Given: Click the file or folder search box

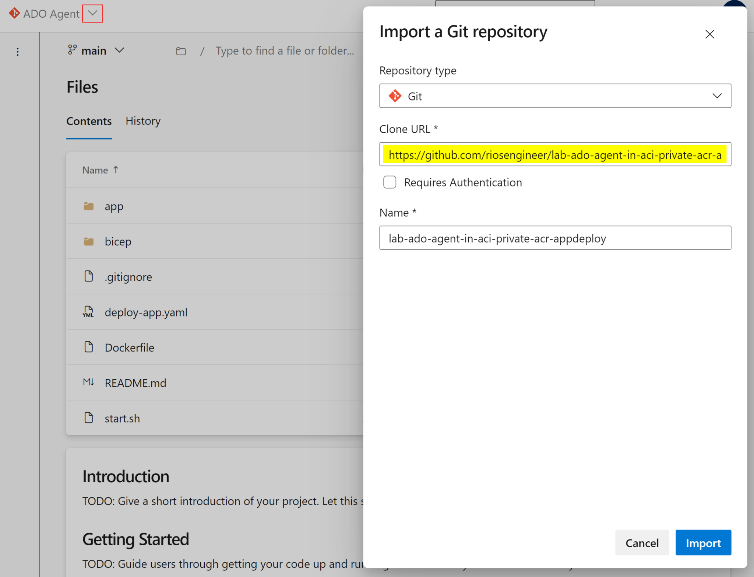Looking at the screenshot, I should point(284,51).
